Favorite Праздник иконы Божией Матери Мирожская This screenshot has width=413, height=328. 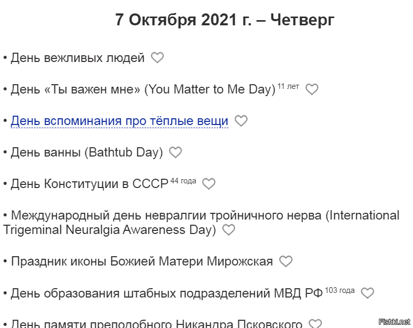pos(286,261)
